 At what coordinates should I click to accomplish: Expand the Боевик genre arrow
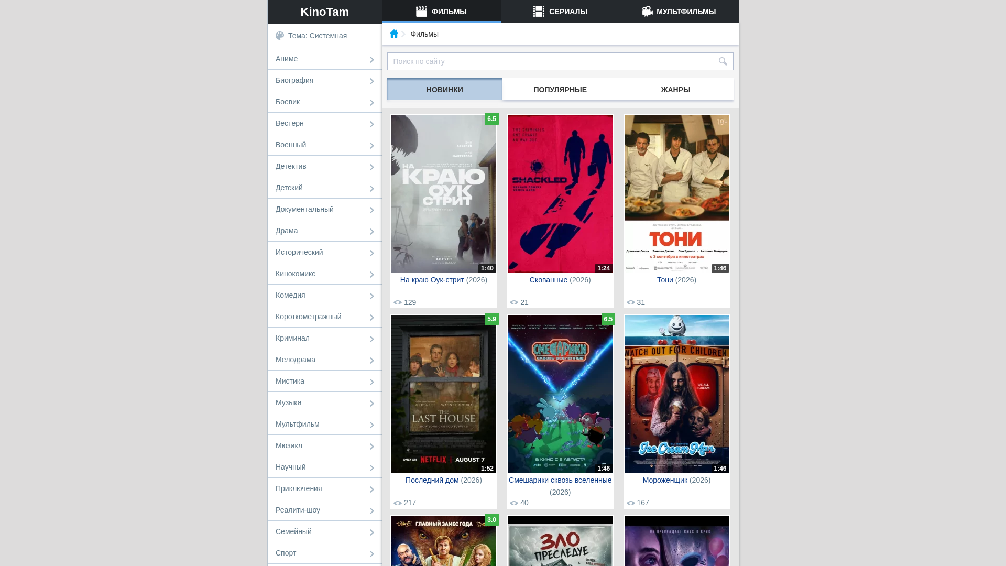[372, 102]
